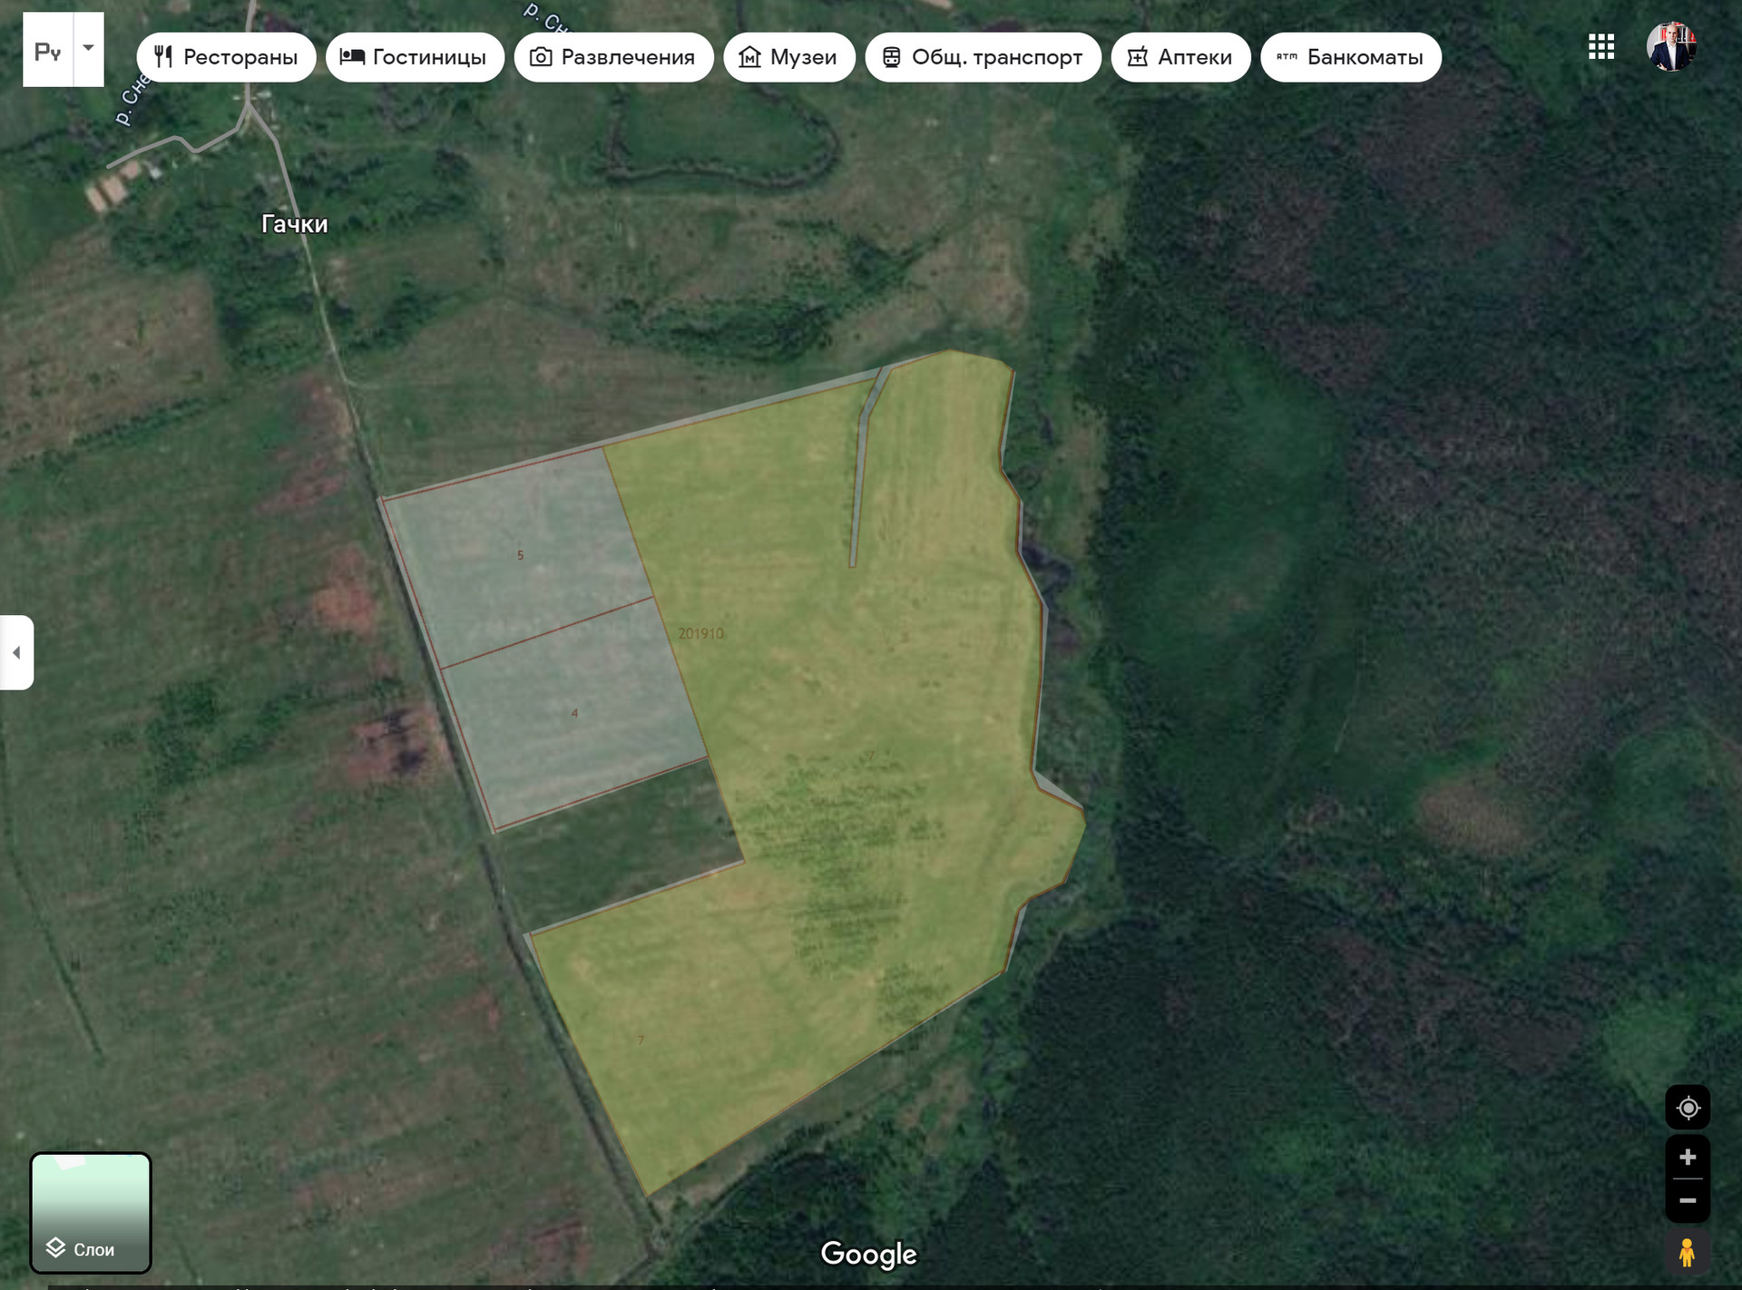Switch map type via Слои thumbnail
Image resolution: width=1742 pixels, height=1290 pixels.
click(x=91, y=1213)
